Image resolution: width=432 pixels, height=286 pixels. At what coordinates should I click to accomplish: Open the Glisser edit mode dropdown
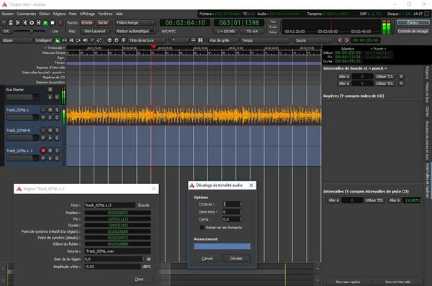17,40
